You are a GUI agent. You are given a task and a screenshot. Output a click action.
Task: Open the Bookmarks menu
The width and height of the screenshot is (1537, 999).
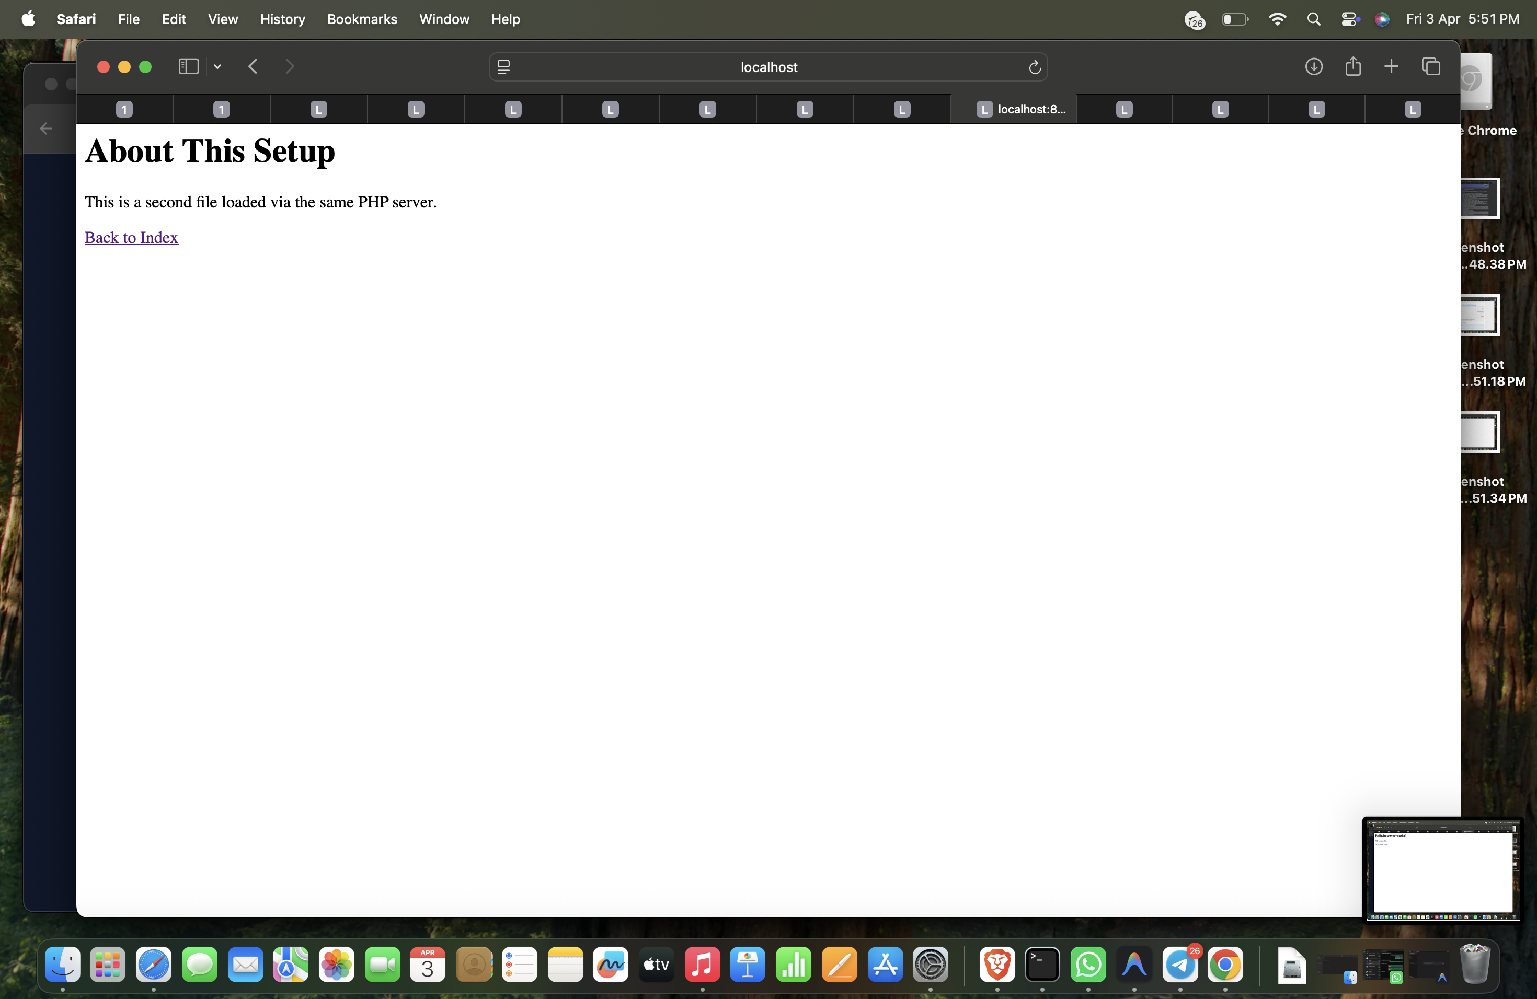pos(362,19)
